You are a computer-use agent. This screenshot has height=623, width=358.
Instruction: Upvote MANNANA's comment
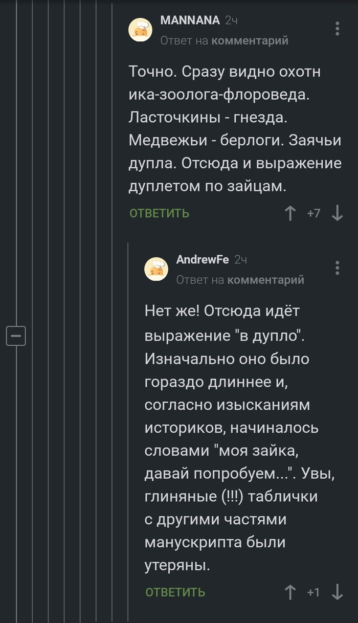(290, 213)
